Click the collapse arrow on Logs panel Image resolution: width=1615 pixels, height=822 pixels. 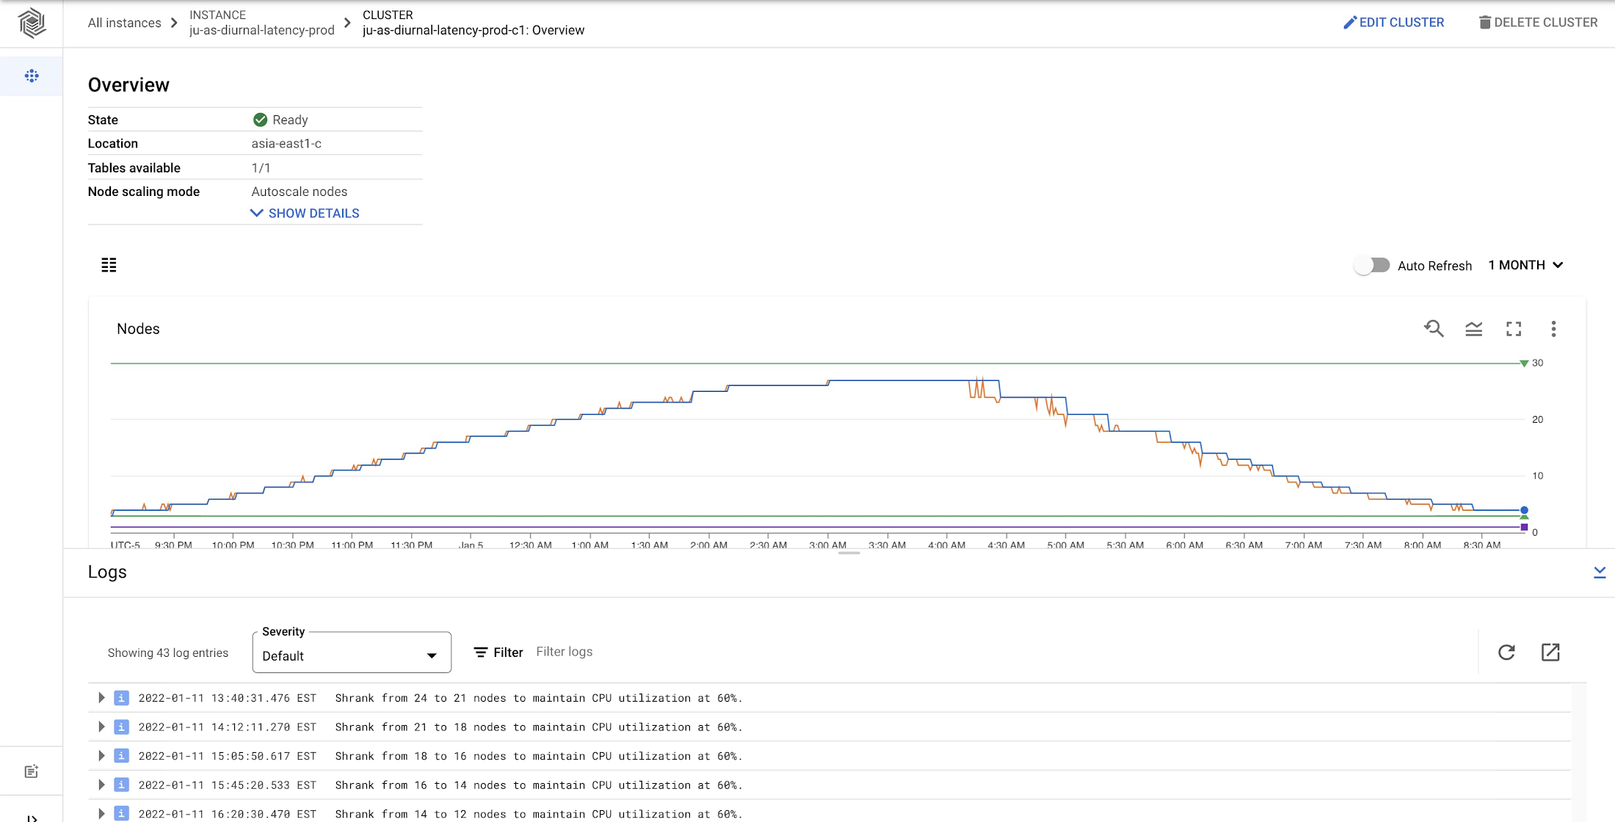point(1600,572)
